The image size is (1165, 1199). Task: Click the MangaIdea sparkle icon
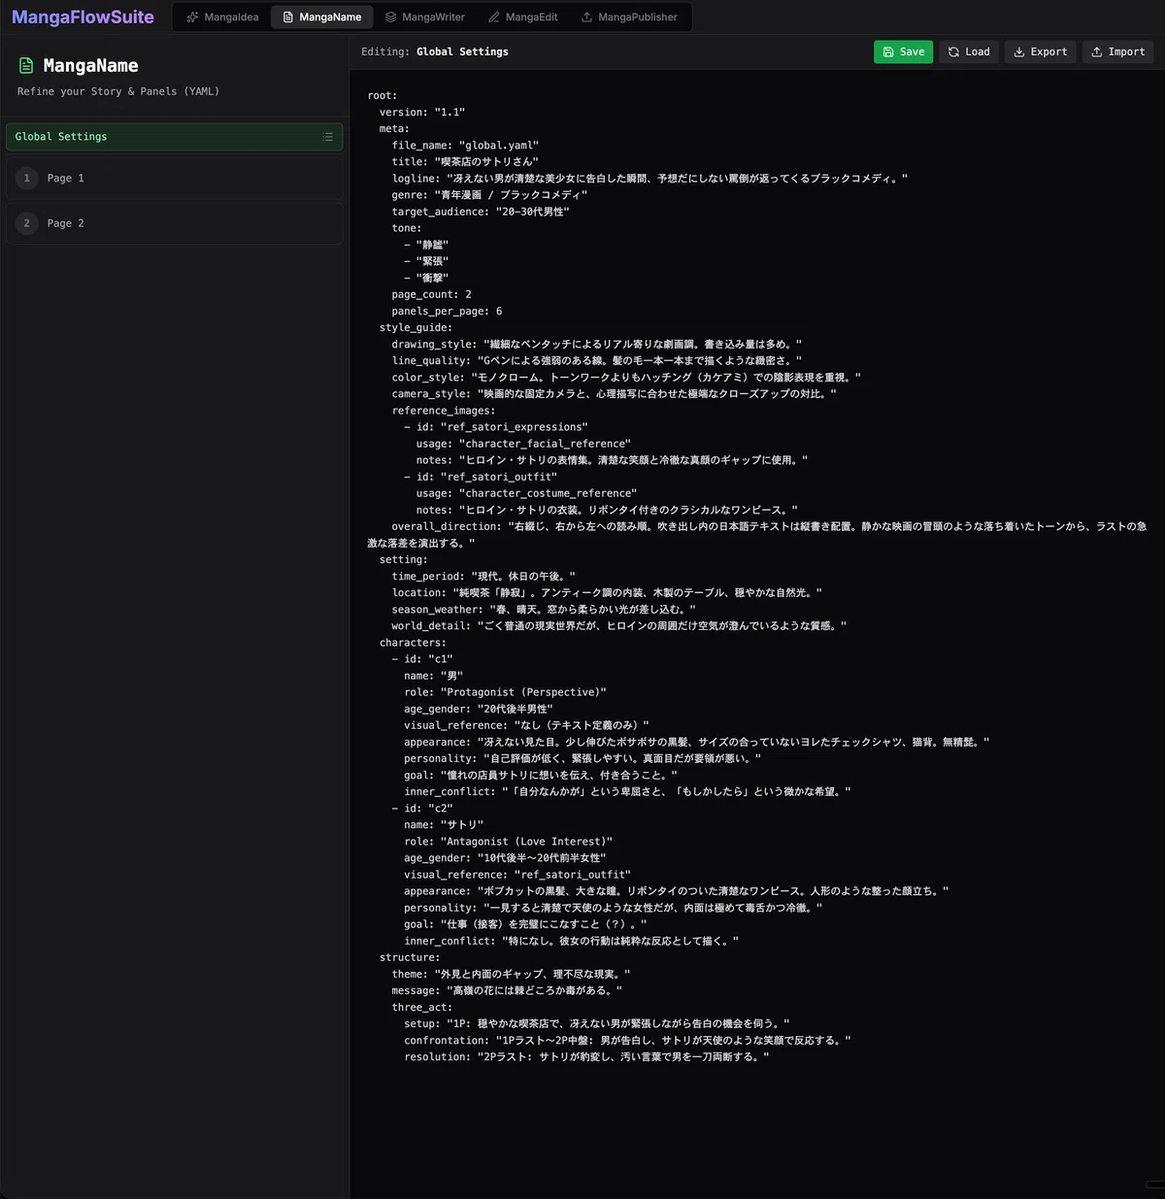[192, 17]
